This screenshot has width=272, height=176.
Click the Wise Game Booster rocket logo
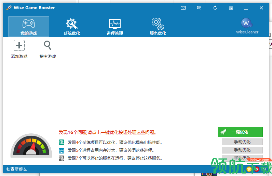pyautogui.click(x=9, y=8)
